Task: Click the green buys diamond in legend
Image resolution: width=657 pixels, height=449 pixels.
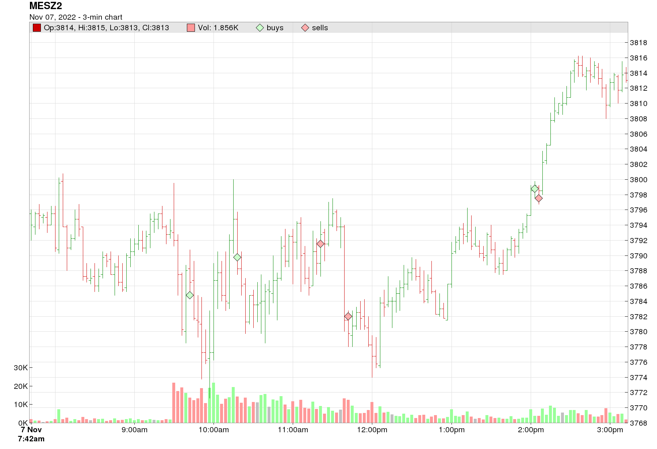Action: (260, 28)
